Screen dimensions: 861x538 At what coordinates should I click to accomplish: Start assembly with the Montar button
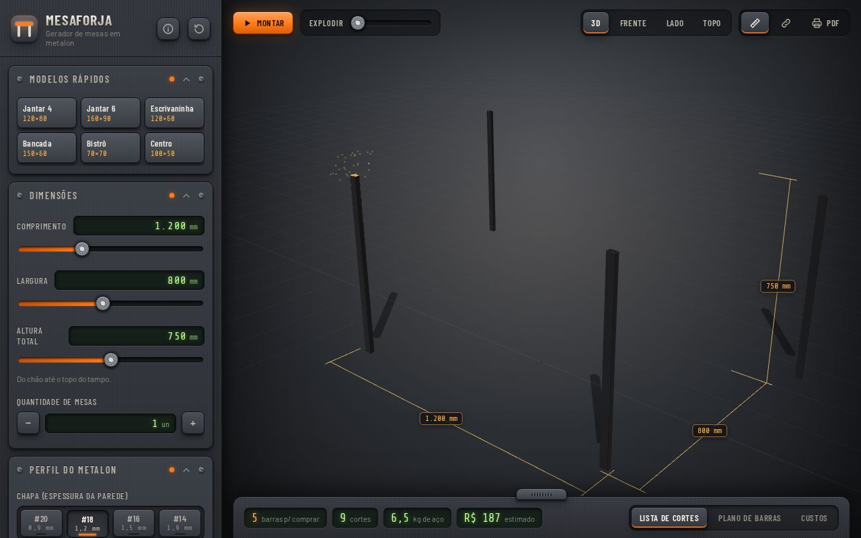click(x=263, y=23)
